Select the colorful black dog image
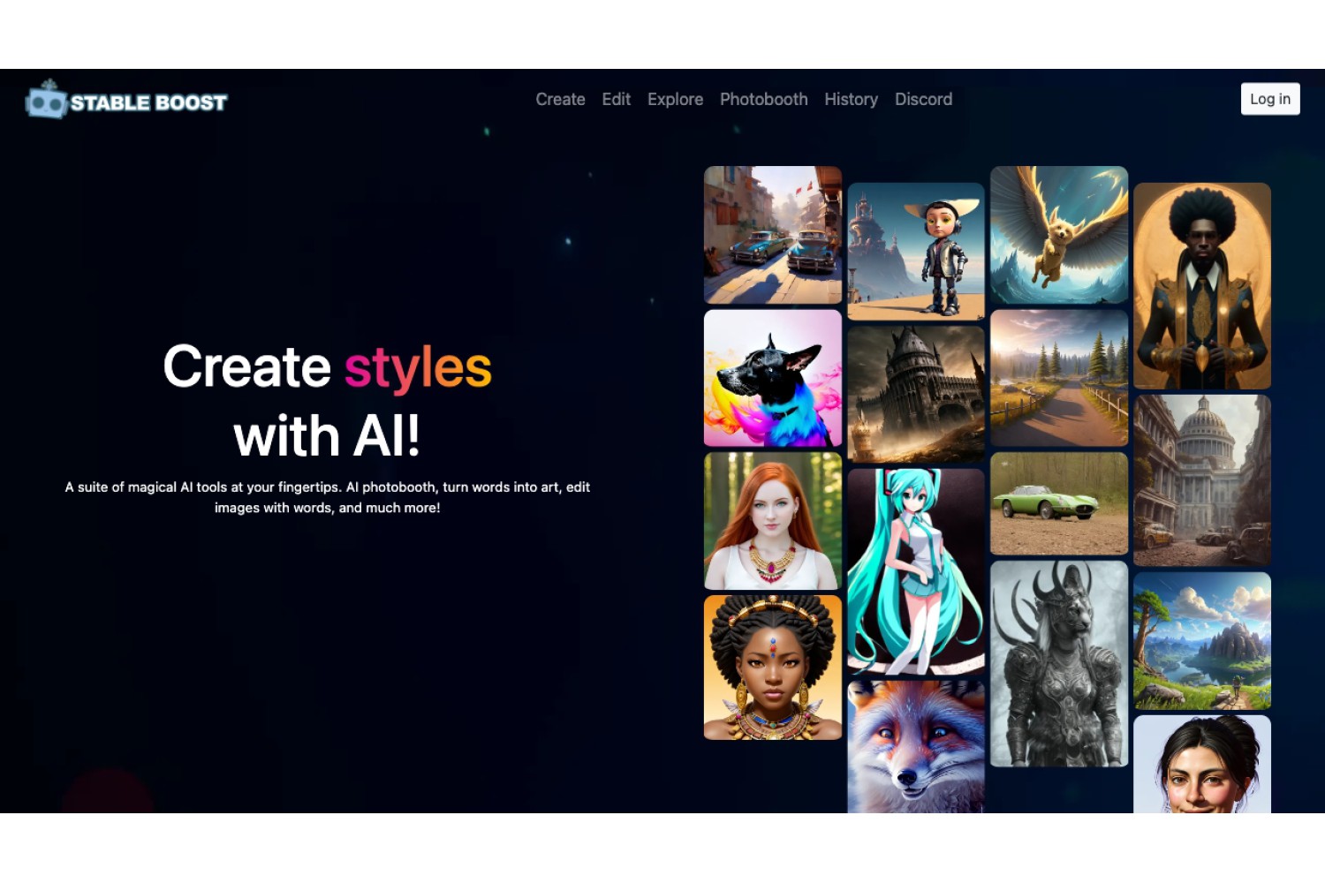The image size is (1325, 883). (x=773, y=378)
